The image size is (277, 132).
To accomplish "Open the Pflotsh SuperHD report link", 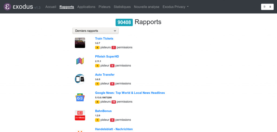I will coord(107,56).
